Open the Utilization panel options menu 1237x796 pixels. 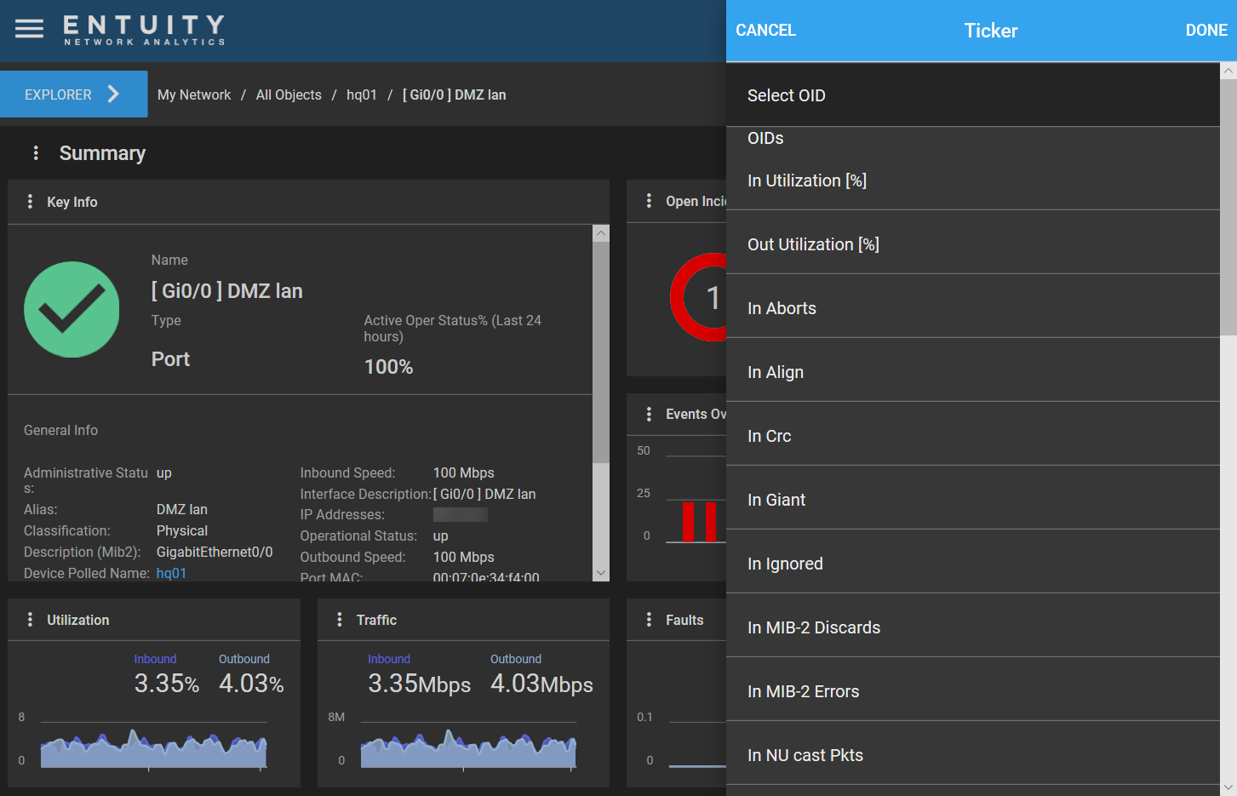[30, 620]
